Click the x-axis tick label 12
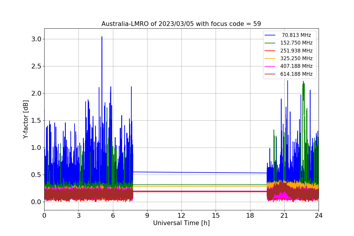Screen dimensions: 354x236 click(x=181, y=216)
